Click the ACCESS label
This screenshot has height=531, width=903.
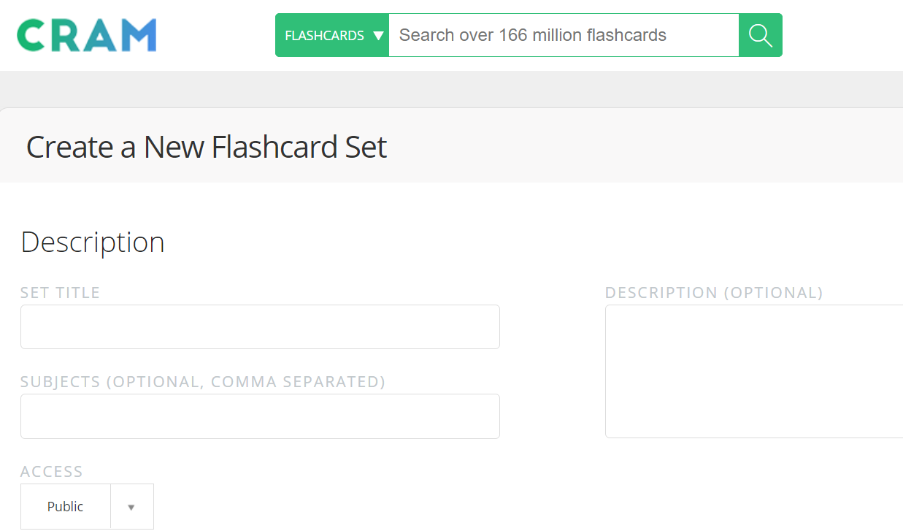(x=52, y=472)
